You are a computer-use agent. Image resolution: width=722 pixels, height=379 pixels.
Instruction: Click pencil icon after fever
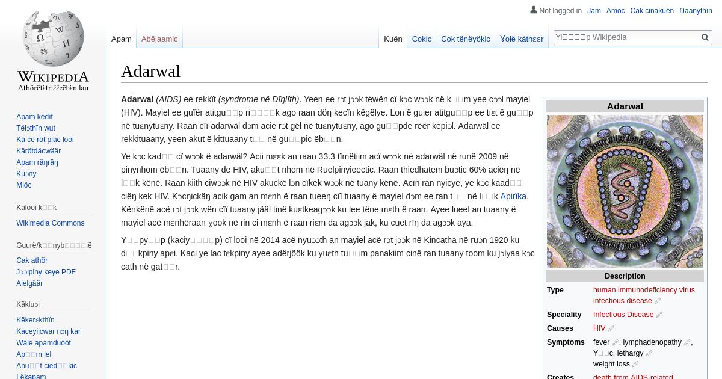[616, 342]
